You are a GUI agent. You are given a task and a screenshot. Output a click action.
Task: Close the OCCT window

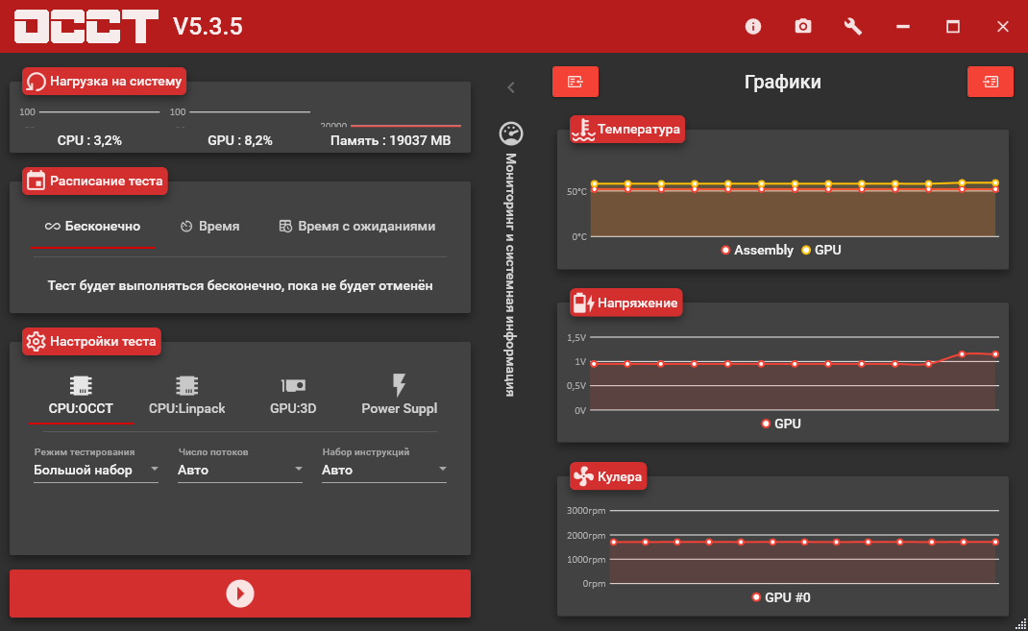coord(1002,26)
